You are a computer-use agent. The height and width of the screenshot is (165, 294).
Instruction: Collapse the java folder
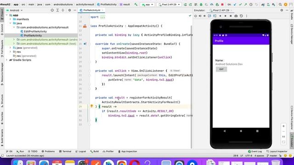10,23
